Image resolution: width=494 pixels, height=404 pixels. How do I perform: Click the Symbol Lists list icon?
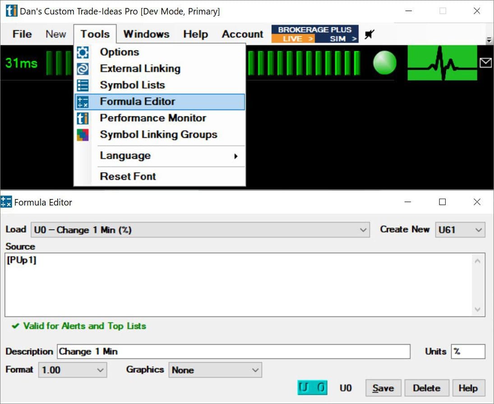(83, 85)
